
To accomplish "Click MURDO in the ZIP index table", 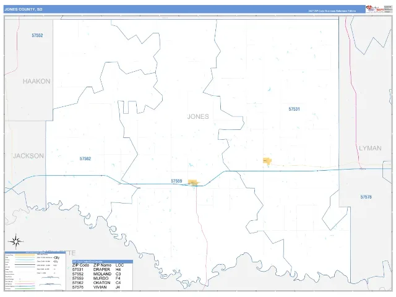I will point(101,278).
